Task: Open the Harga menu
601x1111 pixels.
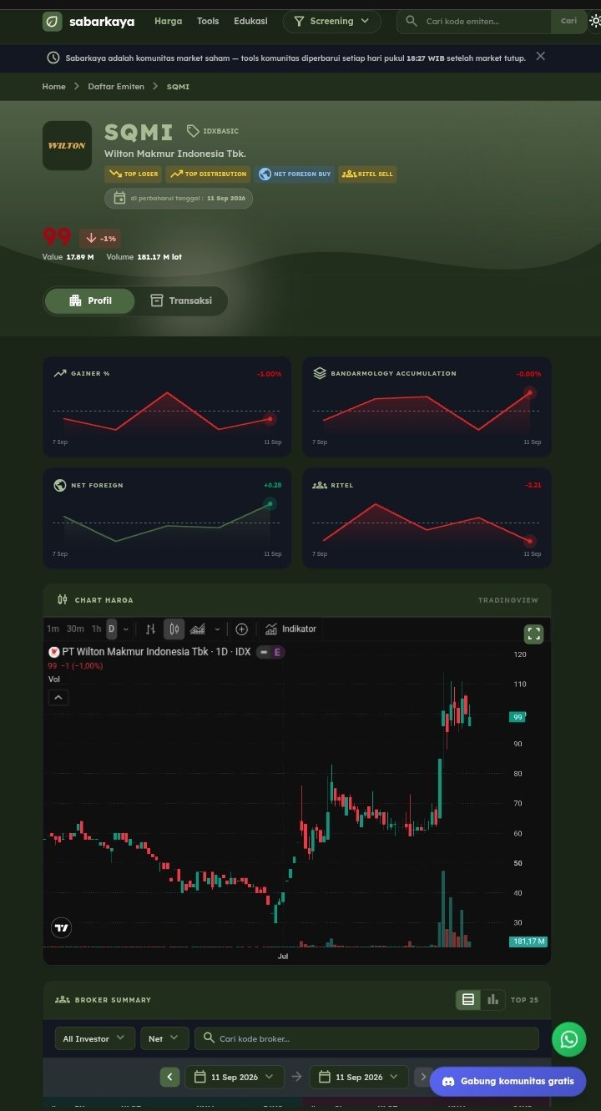Action: (x=168, y=21)
